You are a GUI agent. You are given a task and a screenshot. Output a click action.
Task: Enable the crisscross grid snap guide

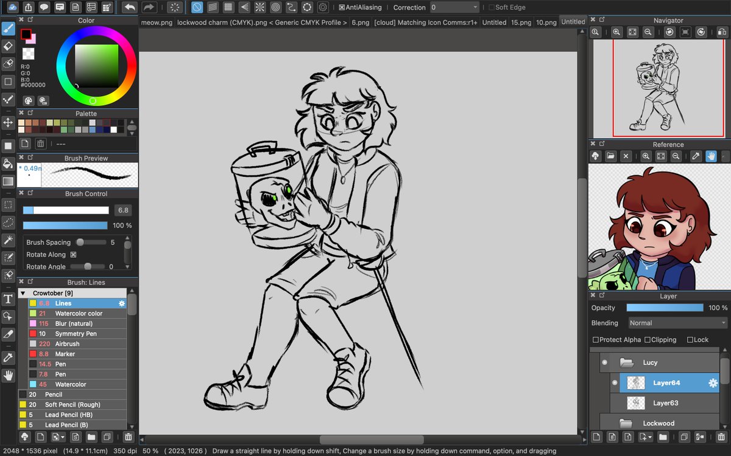[x=228, y=7]
